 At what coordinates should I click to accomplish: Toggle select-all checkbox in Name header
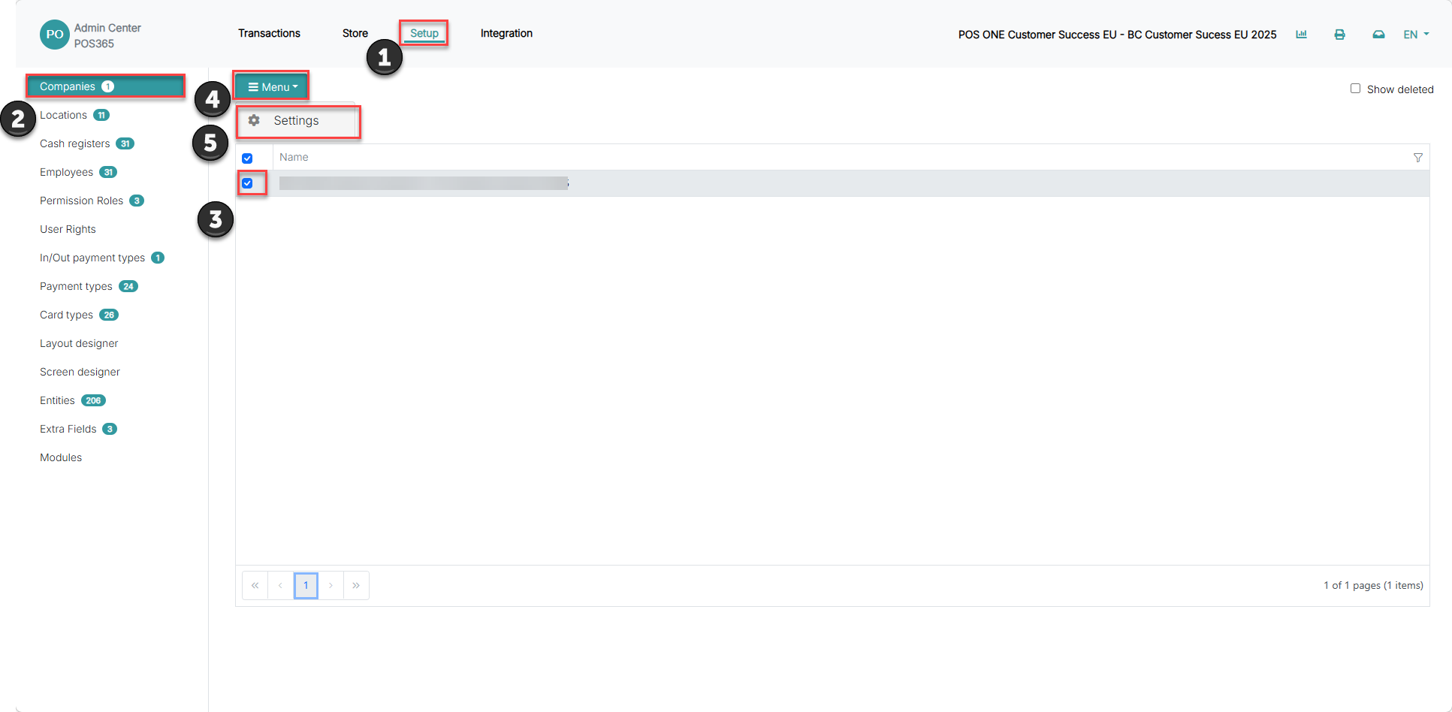tap(247, 158)
